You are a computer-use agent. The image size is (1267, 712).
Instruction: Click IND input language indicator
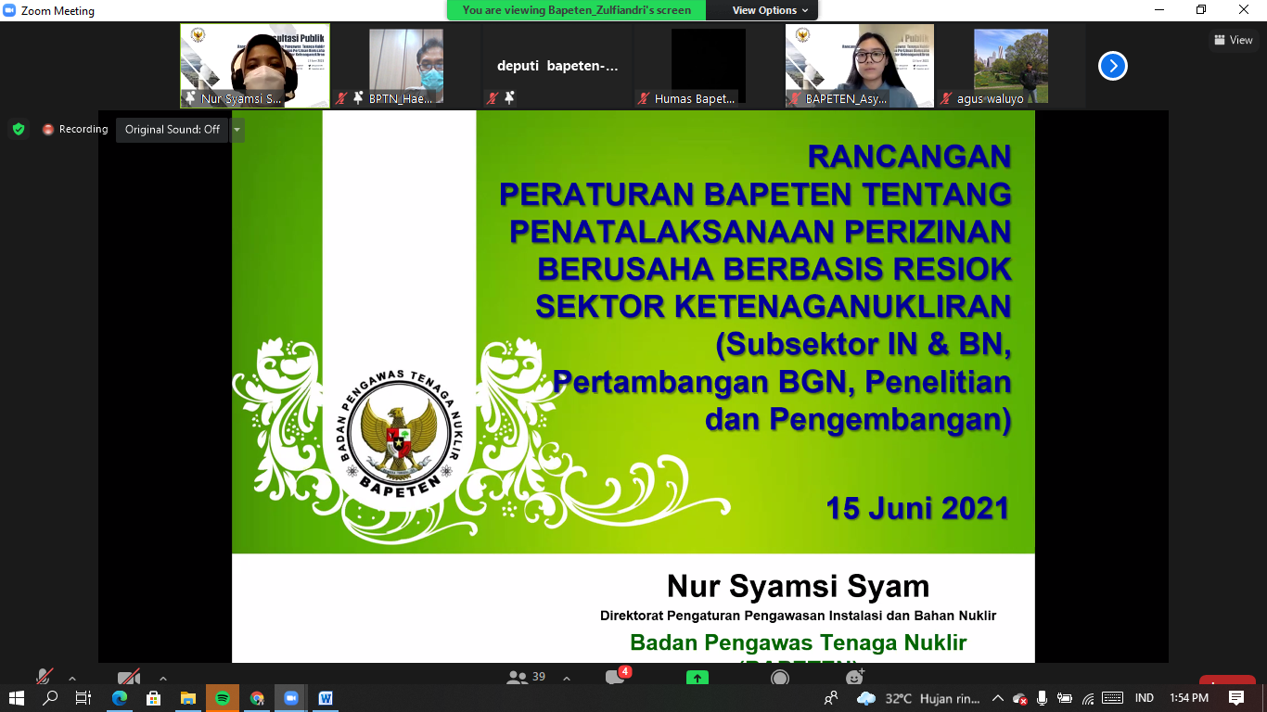[x=1145, y=698]
